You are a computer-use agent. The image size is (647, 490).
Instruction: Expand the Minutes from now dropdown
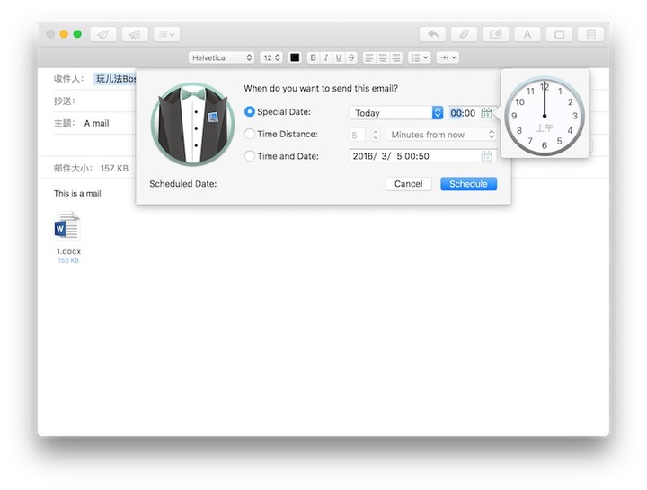coord(441,135)
